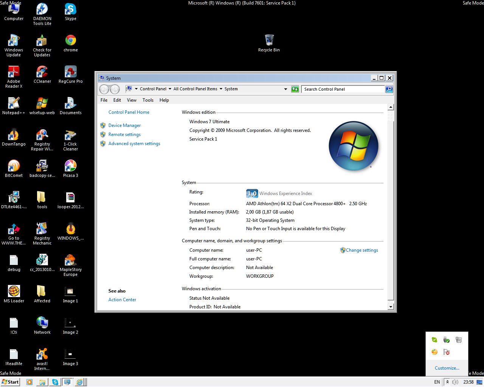Click Safely Remove Hardware tray icon

(x=447, y=340)
